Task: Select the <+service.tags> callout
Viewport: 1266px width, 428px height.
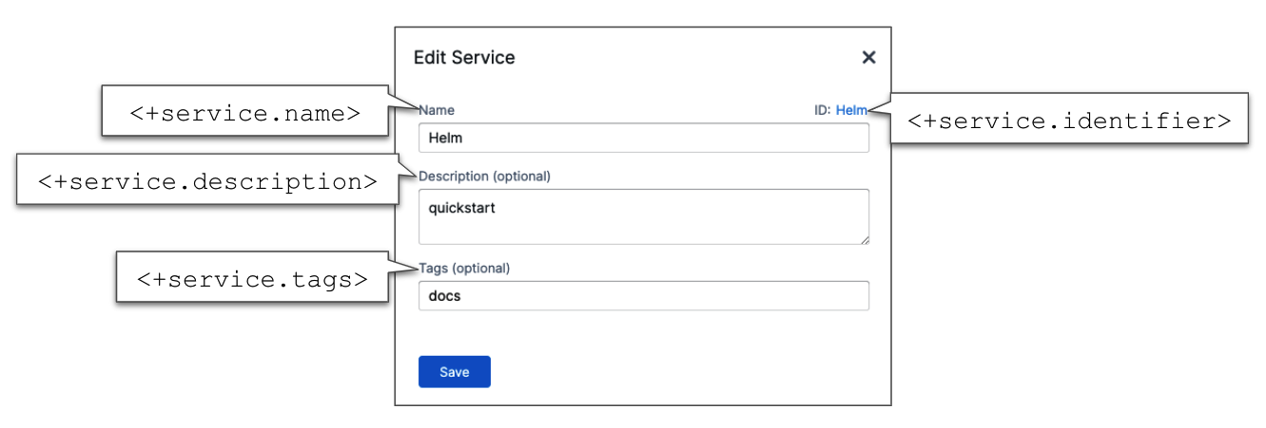Action: coord(252,279)
